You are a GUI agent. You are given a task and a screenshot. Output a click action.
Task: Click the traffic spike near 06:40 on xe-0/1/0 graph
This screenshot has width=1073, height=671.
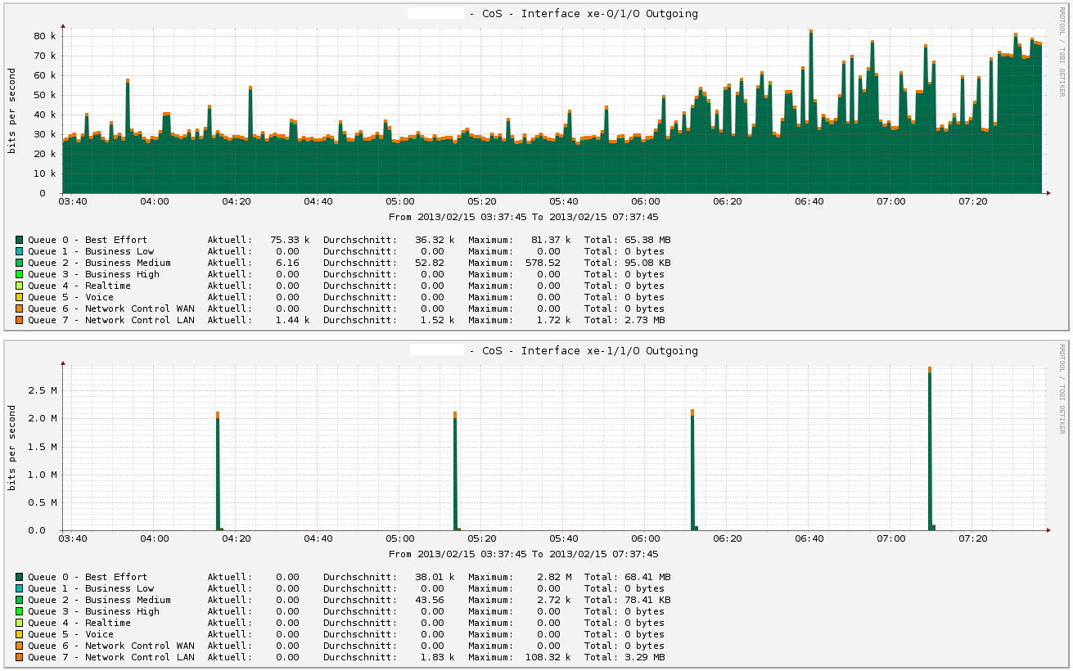pyautogui.click(x=811, y=113)
